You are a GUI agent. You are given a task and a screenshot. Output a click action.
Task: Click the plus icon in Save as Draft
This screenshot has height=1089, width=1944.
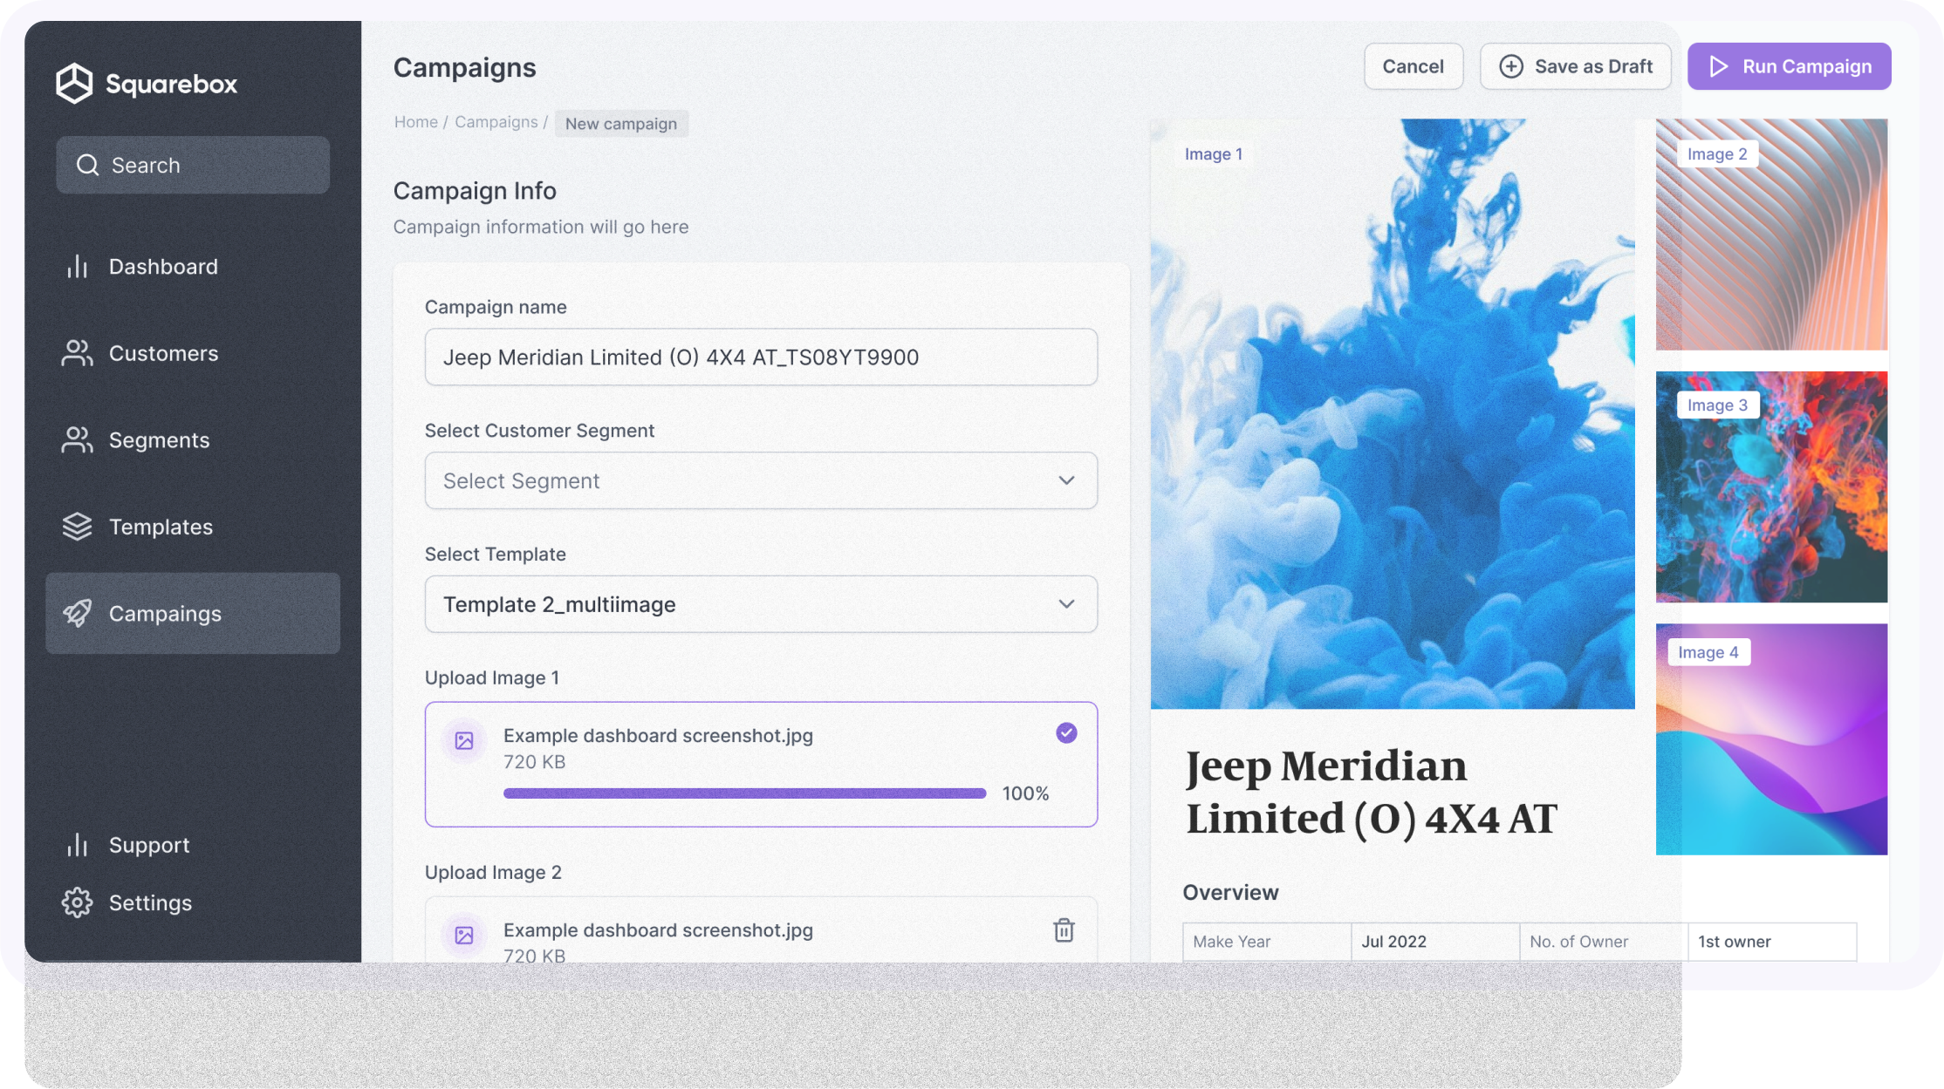(x=1511, y=66)
